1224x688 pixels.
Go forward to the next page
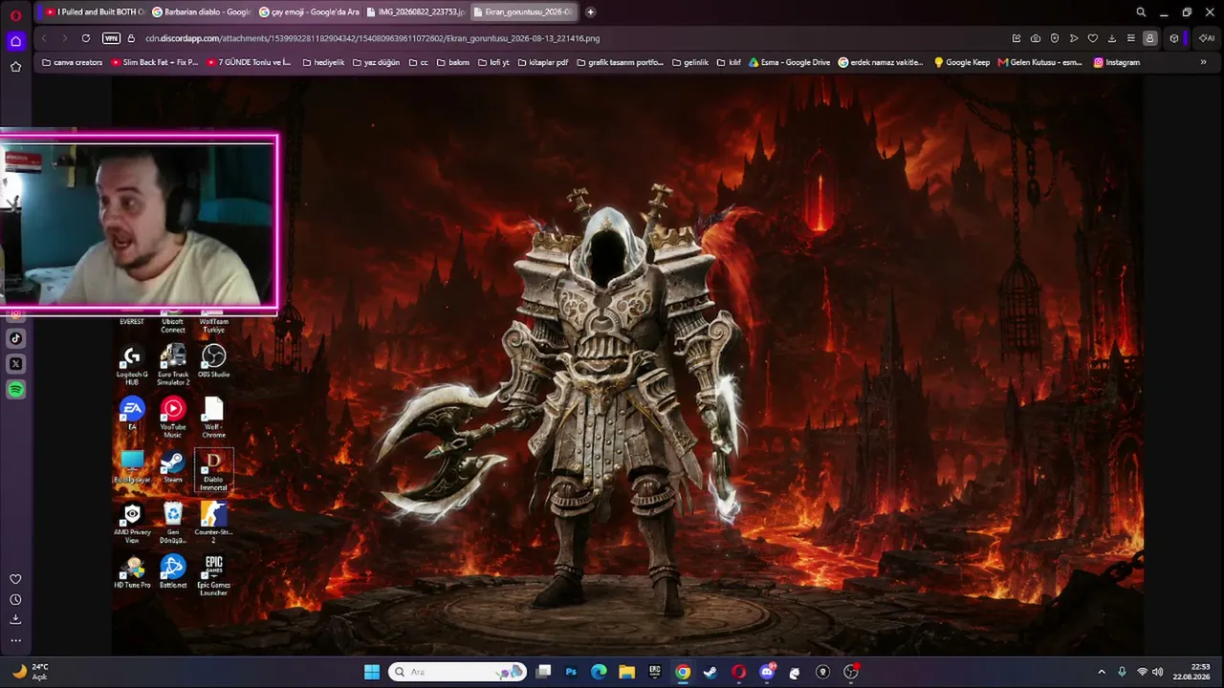tap(64, 38)
